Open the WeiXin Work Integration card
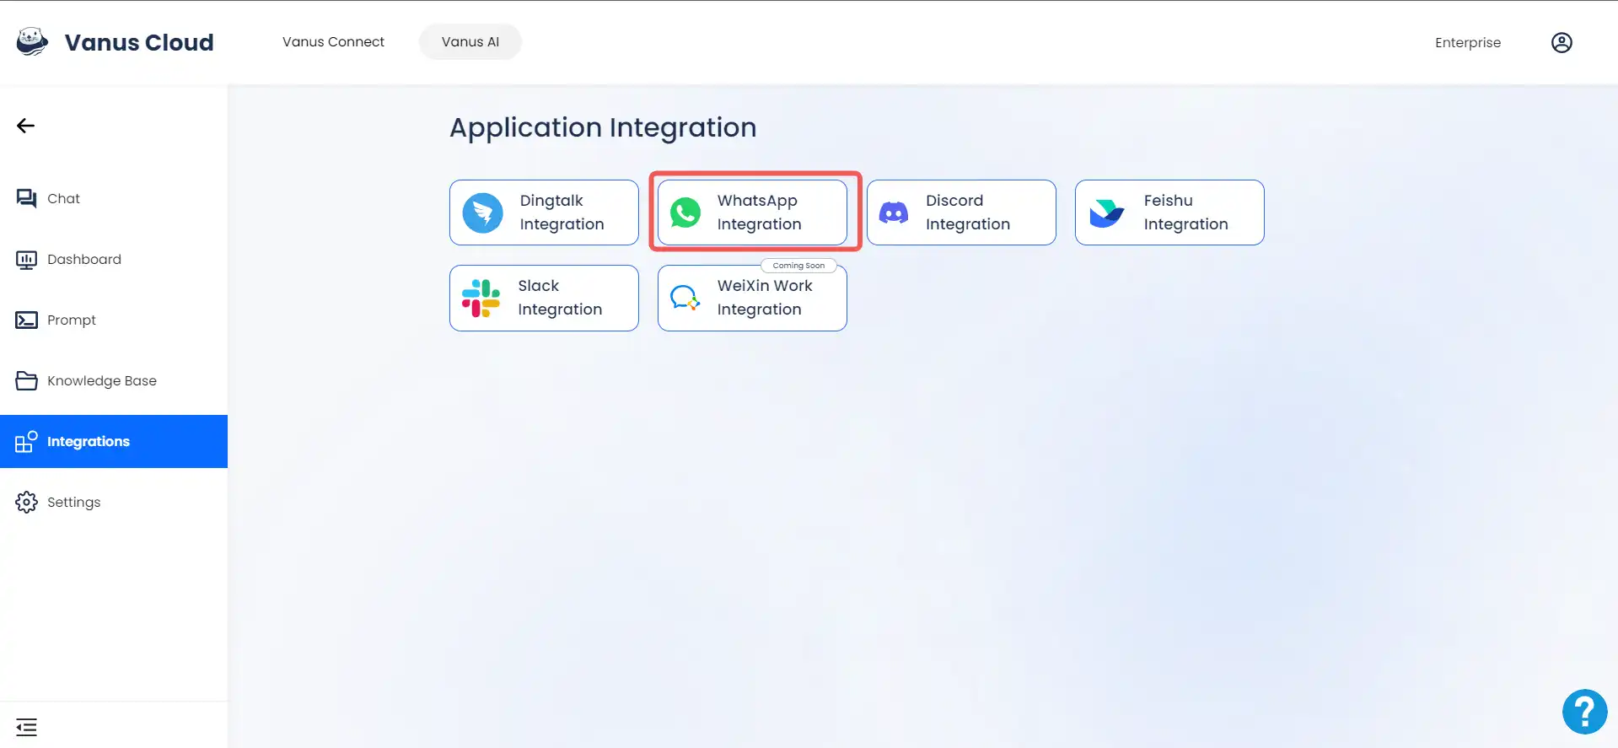1618x748 pixels. (752, 298)
